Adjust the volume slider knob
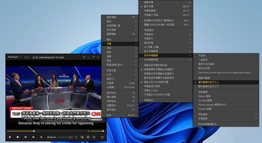Screen dimensions: 262x143 click(103, 131)
